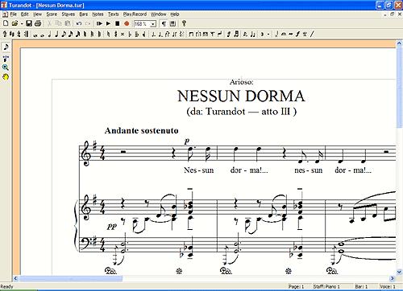Open the Bars menu
This screenshot has height=291, width=403.
pyautogui.click(x=84, y=14)
